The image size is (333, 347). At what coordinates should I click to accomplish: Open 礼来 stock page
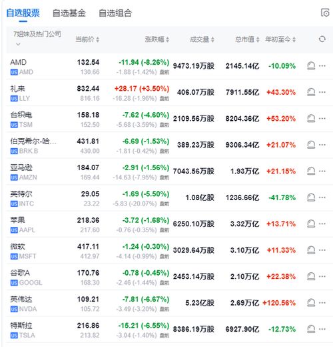point(17,89)
